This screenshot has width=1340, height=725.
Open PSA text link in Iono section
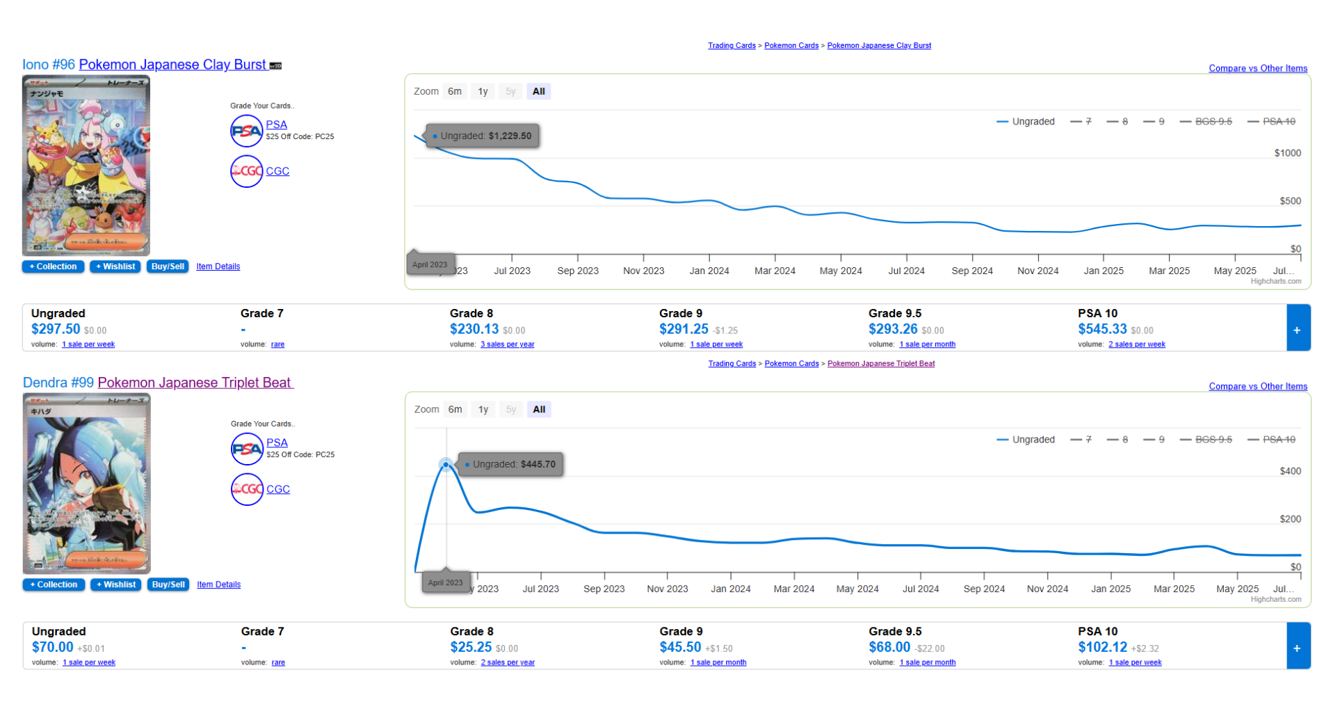coord(276,125)
